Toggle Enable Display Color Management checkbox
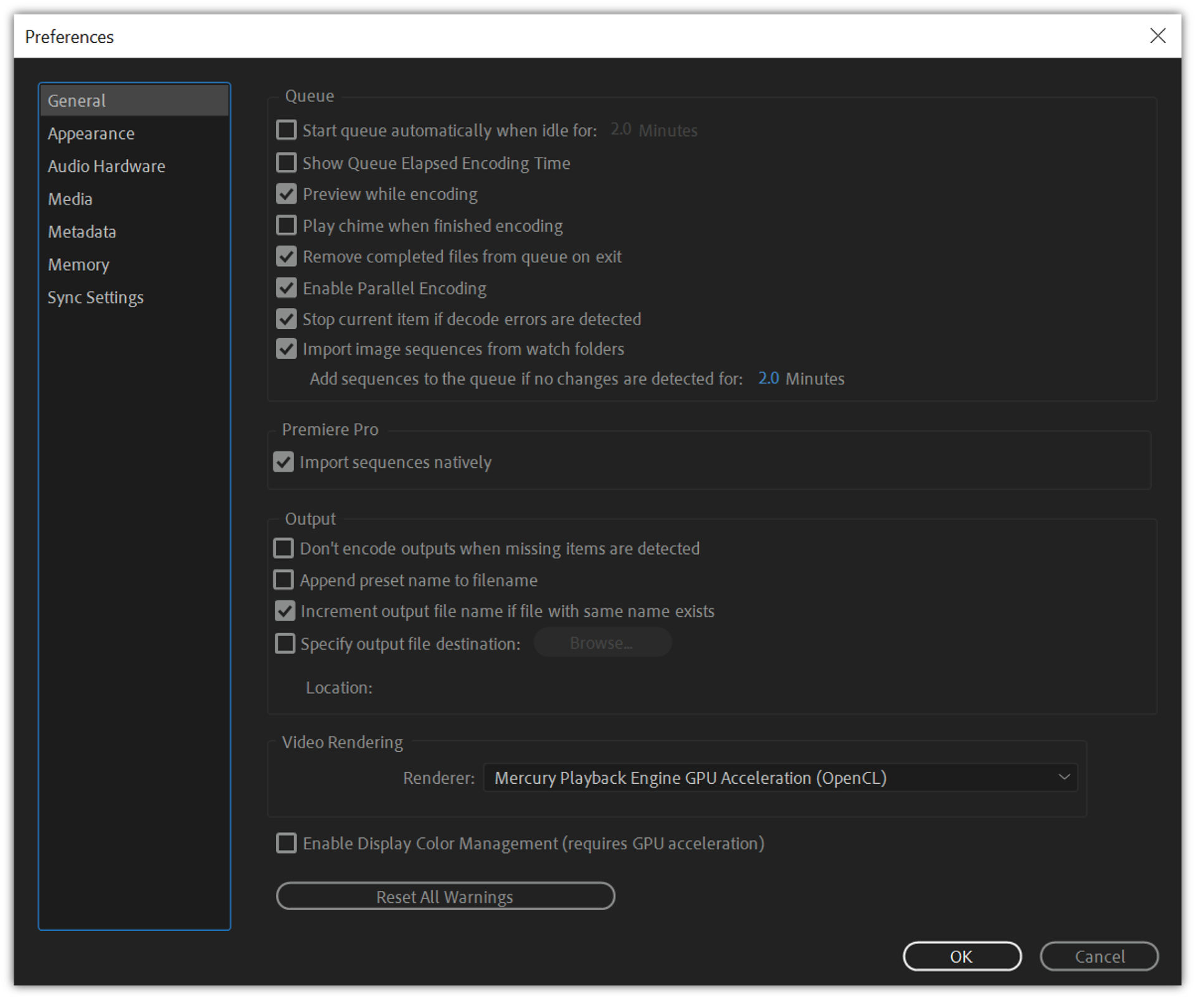Image resolution: width=1196 pixels, height=1000 pixels. 286,843
